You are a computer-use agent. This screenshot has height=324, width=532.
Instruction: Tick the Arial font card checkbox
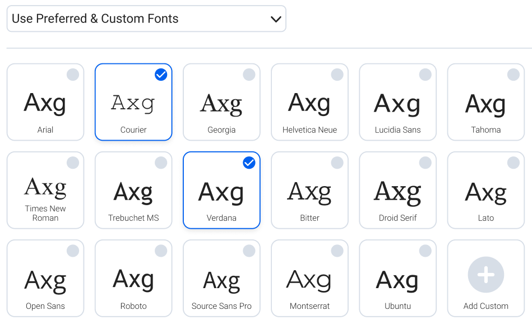coord(73,75)
